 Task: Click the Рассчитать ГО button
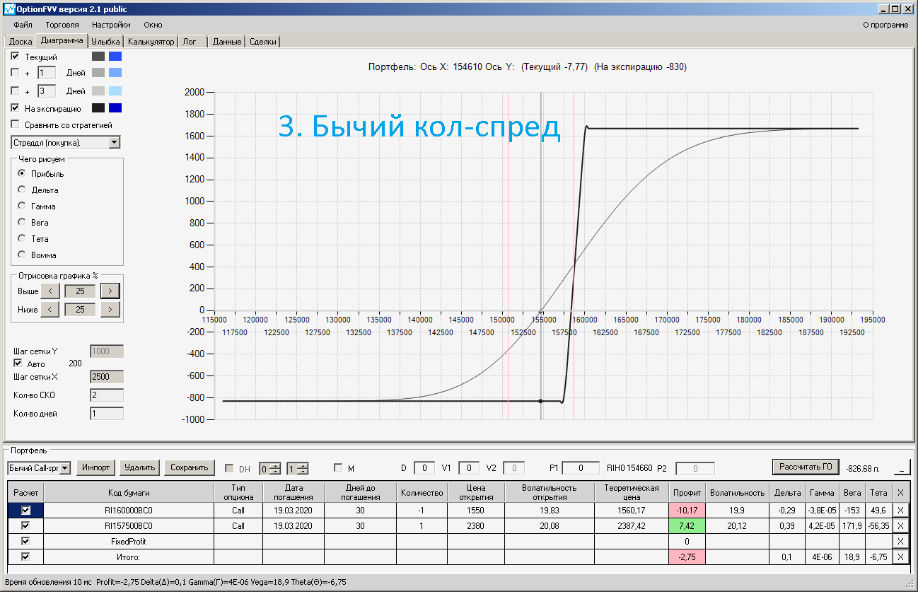[806, 467]
